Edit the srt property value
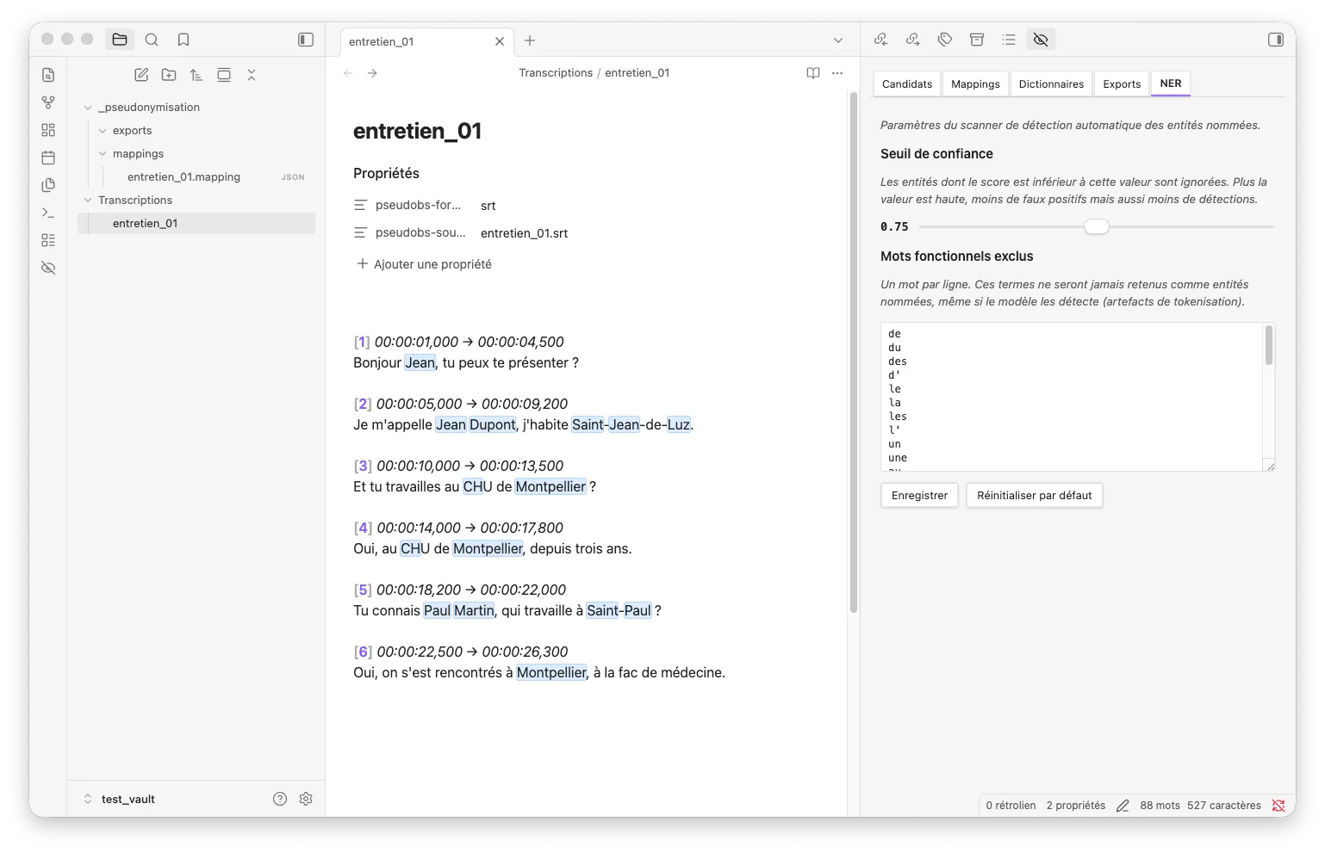This screenshot has height=853, width=1325. click(x=488, y=206)
